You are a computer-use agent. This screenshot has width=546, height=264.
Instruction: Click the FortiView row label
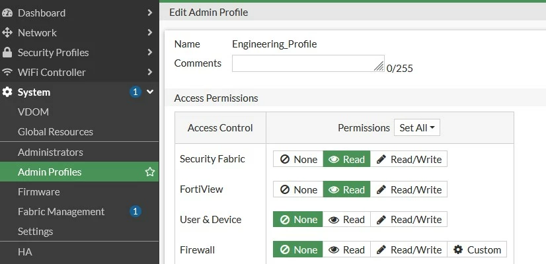pos(201,189)
